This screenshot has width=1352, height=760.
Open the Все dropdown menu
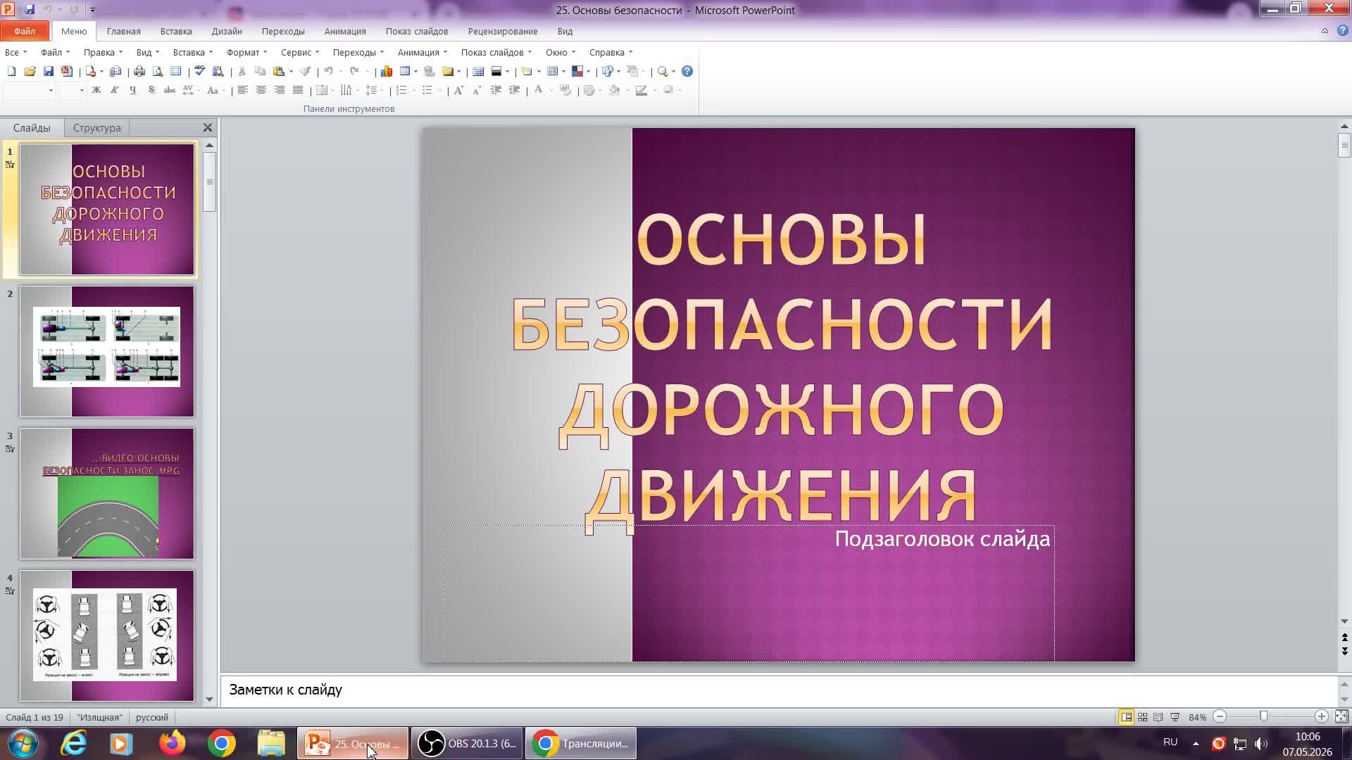pyautogui.click(x=15, y=52)
